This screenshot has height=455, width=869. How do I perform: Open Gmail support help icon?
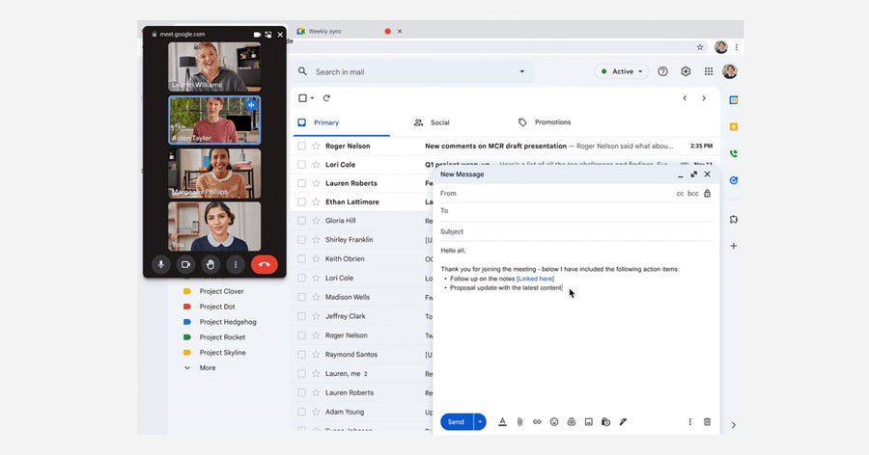[x=662, y=71]
